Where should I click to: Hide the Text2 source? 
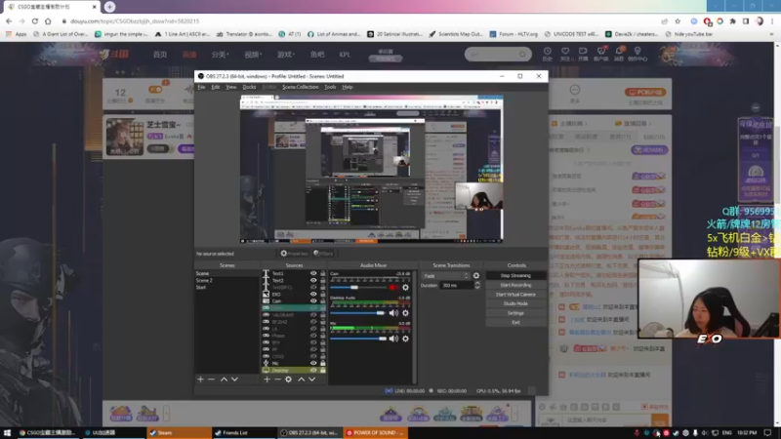tap(313, 280)
